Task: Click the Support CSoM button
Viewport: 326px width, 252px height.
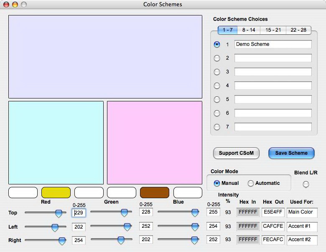Action: (236, 153)
